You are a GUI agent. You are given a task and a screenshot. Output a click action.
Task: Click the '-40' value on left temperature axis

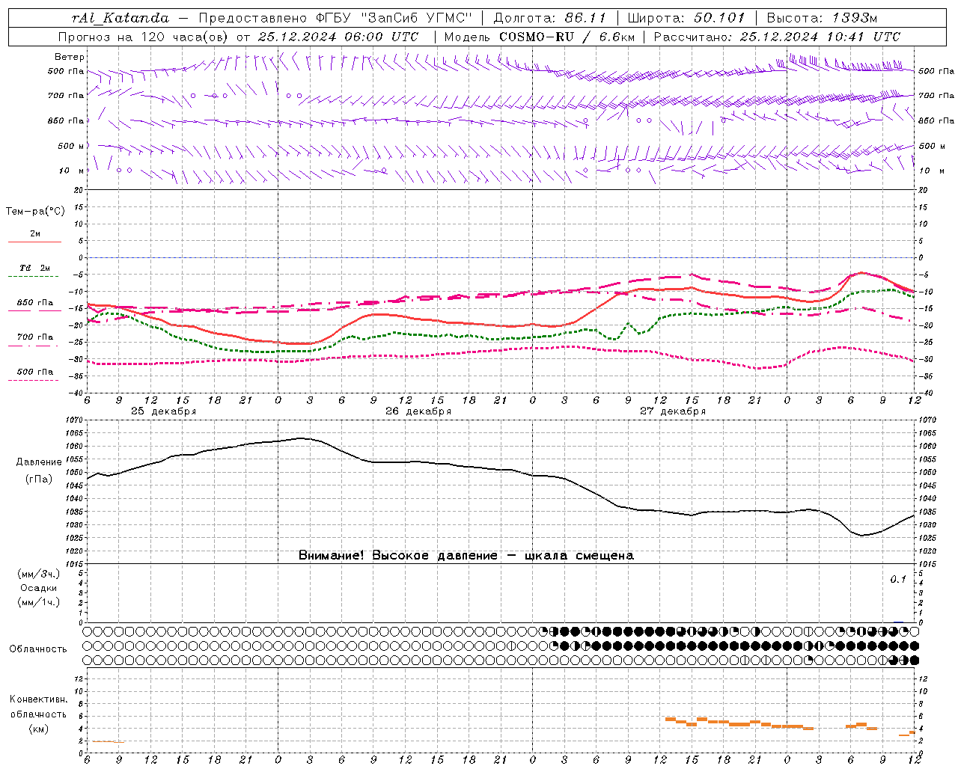pyautogui.click(x=76, y=393)
